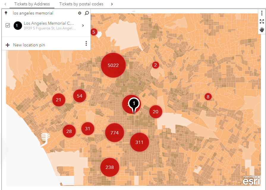Click the 5022 ticket cluster bubble
266x190 pixels.
(x=113, y=65)
